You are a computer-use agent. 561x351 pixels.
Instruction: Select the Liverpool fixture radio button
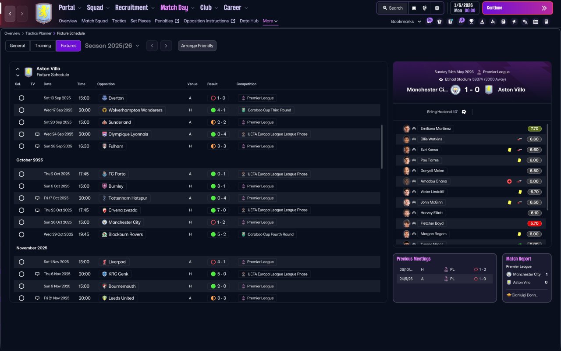tap(21, 262)
